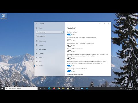The height and width of the screenshot is (103, 138).
Task: Launch Microsoft Edge from the taskbar
Action: coord(49,88)
